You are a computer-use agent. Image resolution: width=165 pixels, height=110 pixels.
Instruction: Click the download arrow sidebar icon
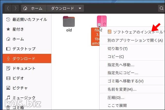8,58
